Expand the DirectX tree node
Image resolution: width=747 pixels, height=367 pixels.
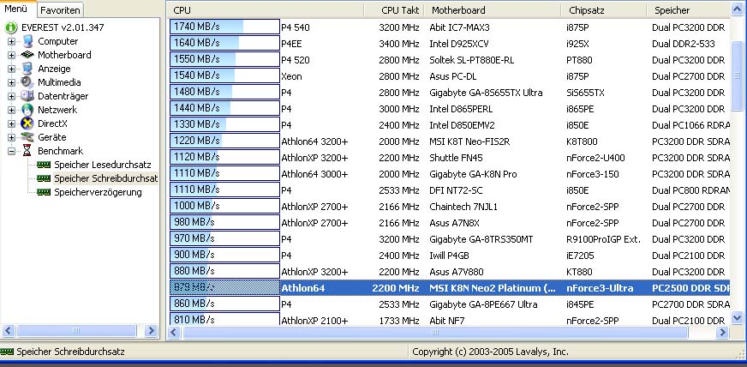coord(11,124)
